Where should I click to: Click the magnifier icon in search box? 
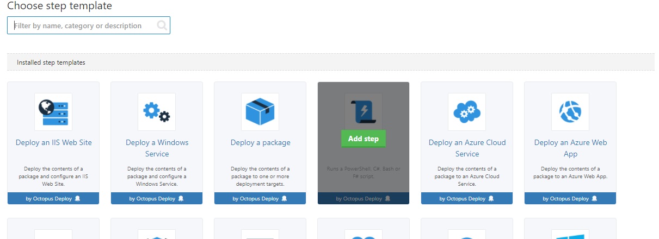[162, 26]
